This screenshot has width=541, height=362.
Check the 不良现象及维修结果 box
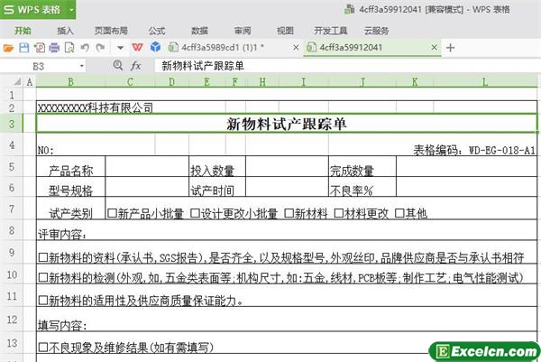pyautogui.click(x=43, y=348)
